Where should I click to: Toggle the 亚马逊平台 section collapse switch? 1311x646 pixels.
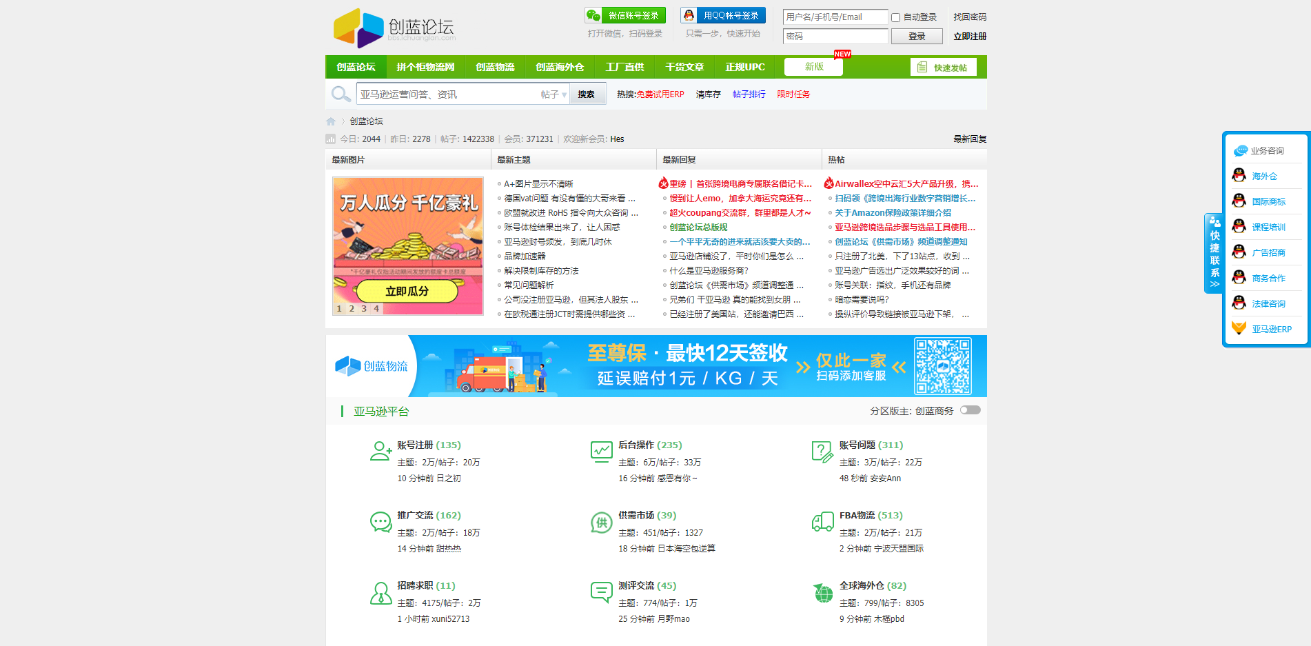[x=970, y=410]
